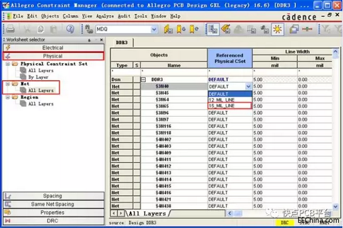343x228 pixels.
Task: Click the DRC worksheet icon
Action: 8,220
